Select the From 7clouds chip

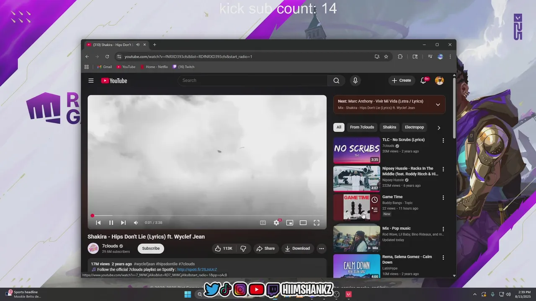(362, 127)
